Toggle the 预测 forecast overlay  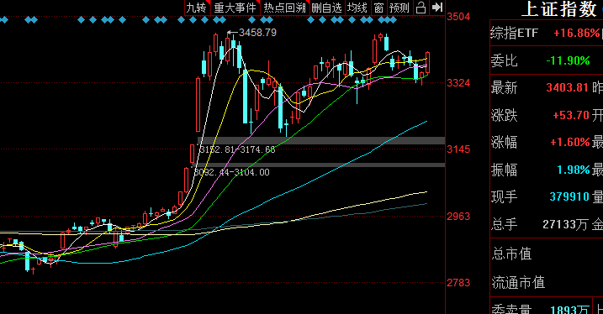[x=399, y=8]
